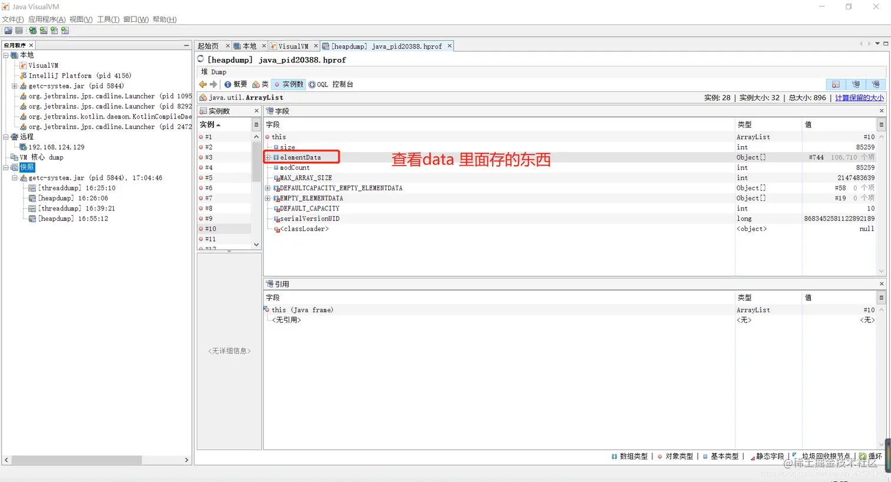The height and width of the screenshot is (482, 891).
Task: Click the Load snapshot toolbar icon
Action: pyautogui.click(x=8, y=31)
